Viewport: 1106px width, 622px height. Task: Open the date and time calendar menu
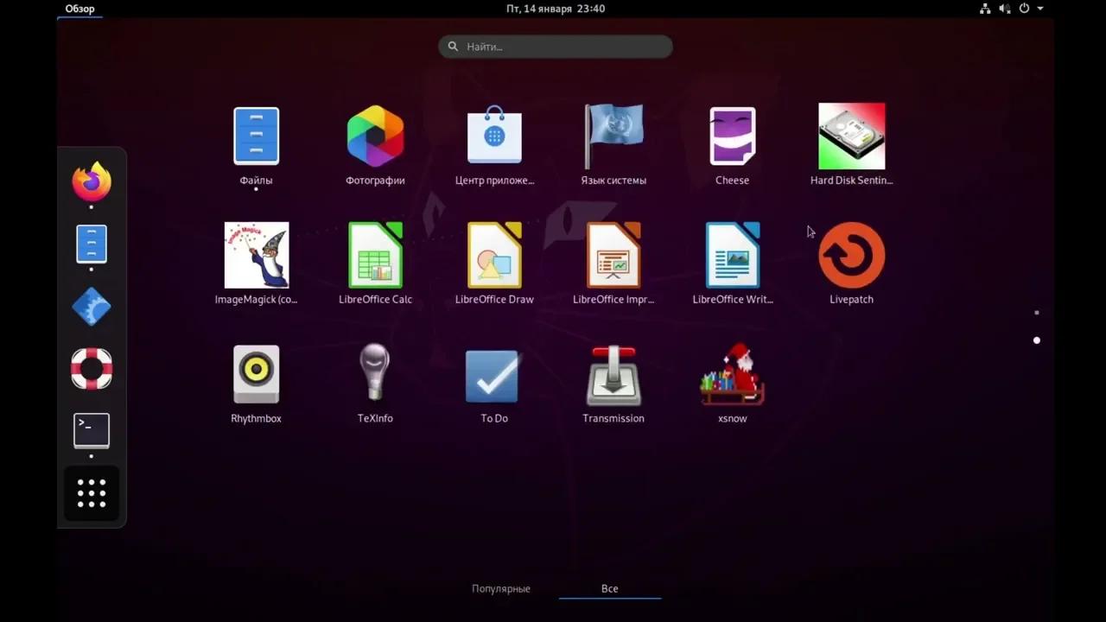556,9
